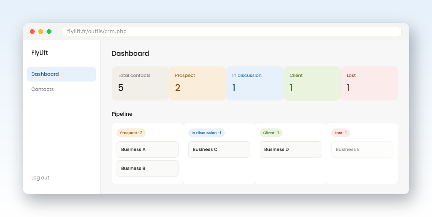Click the Dashboard page heading
Image resolution: width=432 pixels, height=217 pixels.
pyautogui.click(x=130, y=53)
